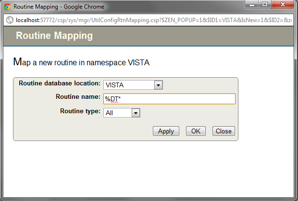This screenshot has height=201, width=298.
Task: Click the Close button in the form
Action: pos(223,131)
